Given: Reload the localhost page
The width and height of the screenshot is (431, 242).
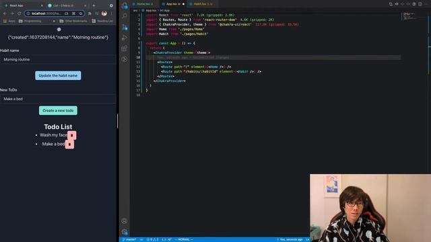Looking at the screenshot, I should (20, 13).
